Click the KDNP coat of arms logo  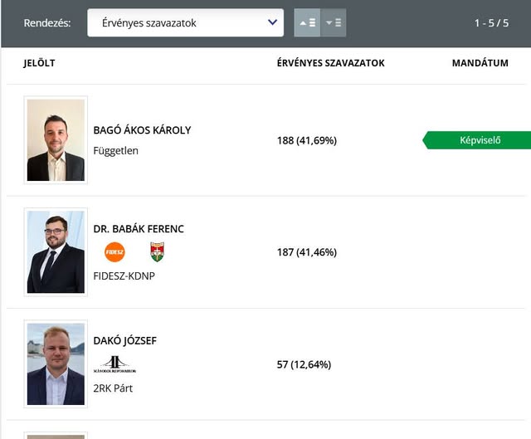157,252
